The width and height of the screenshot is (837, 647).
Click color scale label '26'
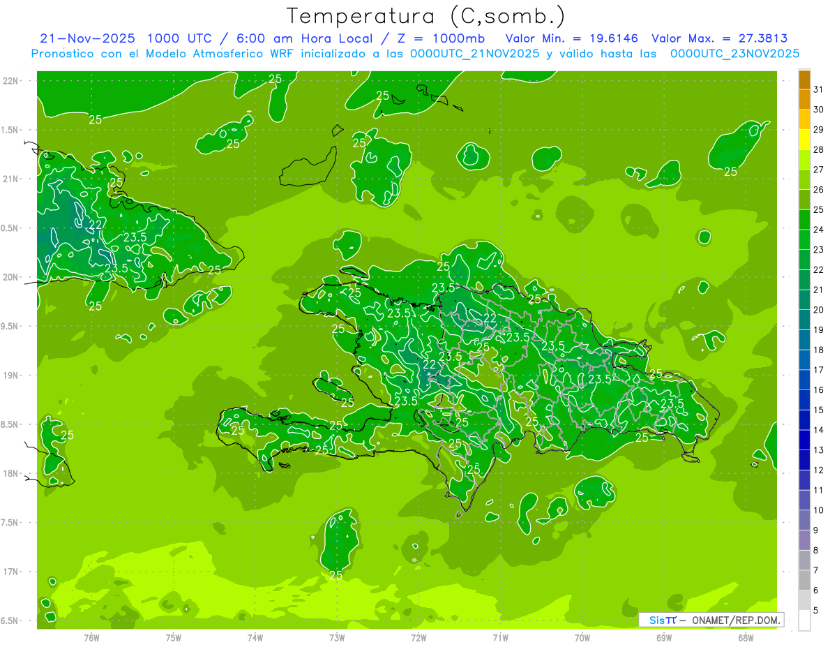[819, 189]
